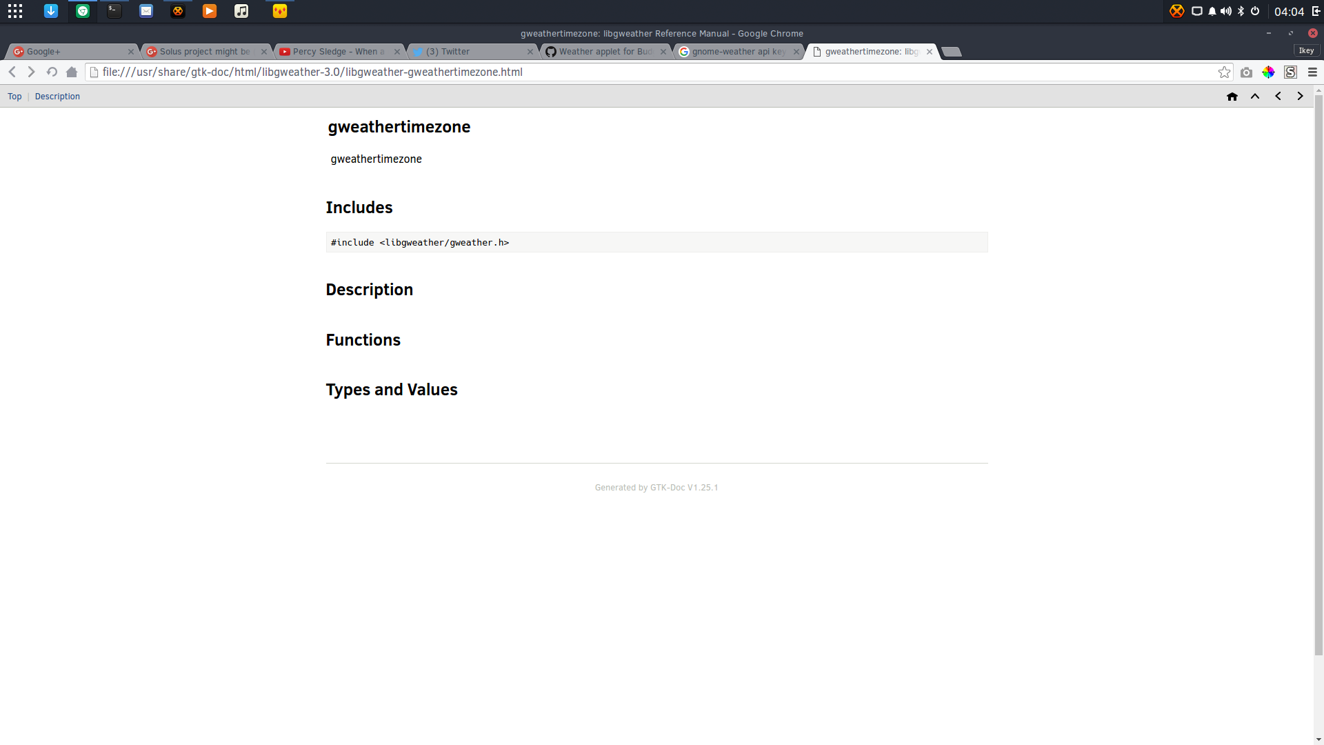This screenshot has width=1324, height=745.
Task: Click the scrollbar down arrow
Action: 1318,739
